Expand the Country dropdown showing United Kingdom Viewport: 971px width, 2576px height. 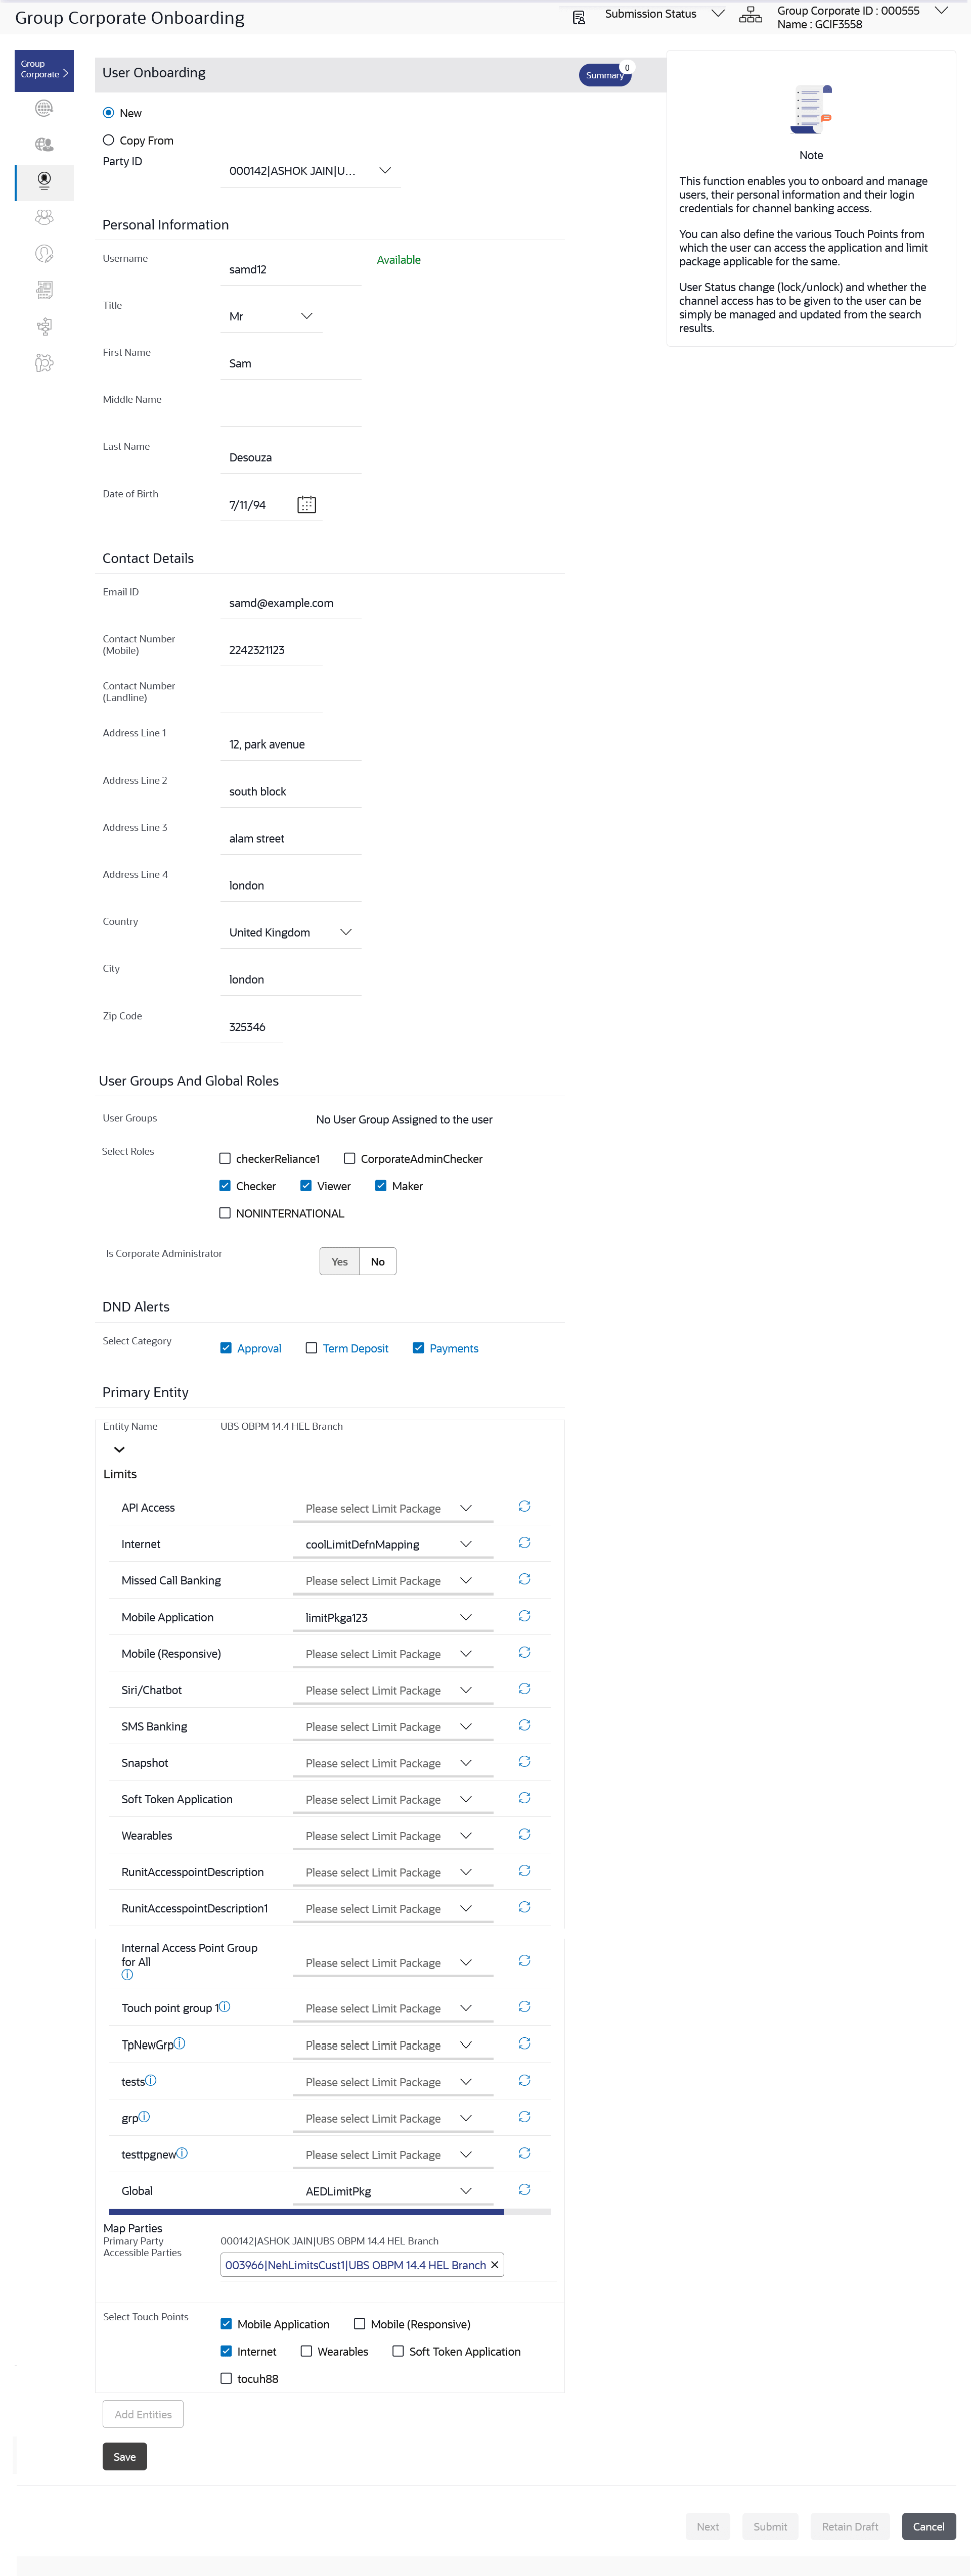pyautogui.click(x=345, y=932)
